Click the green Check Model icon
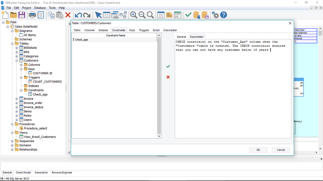 tap(188, 15)
